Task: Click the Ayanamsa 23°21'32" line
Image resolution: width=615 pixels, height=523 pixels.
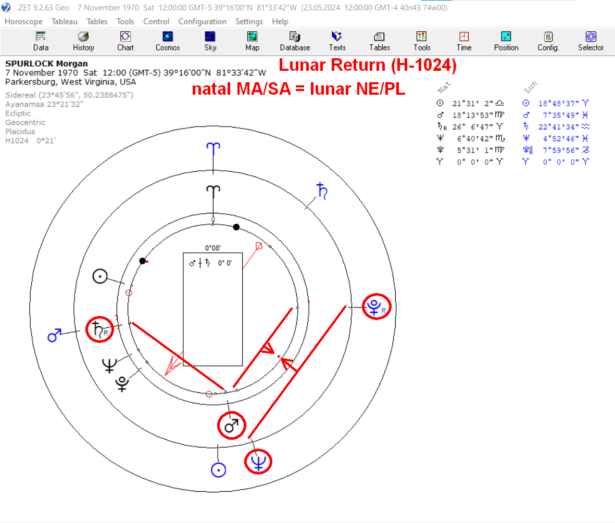Action: coord(44,104)
